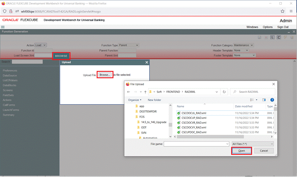Toggle the preview pane icon
The width and height of the screenshot is (297, 177).
pos(264,100)
